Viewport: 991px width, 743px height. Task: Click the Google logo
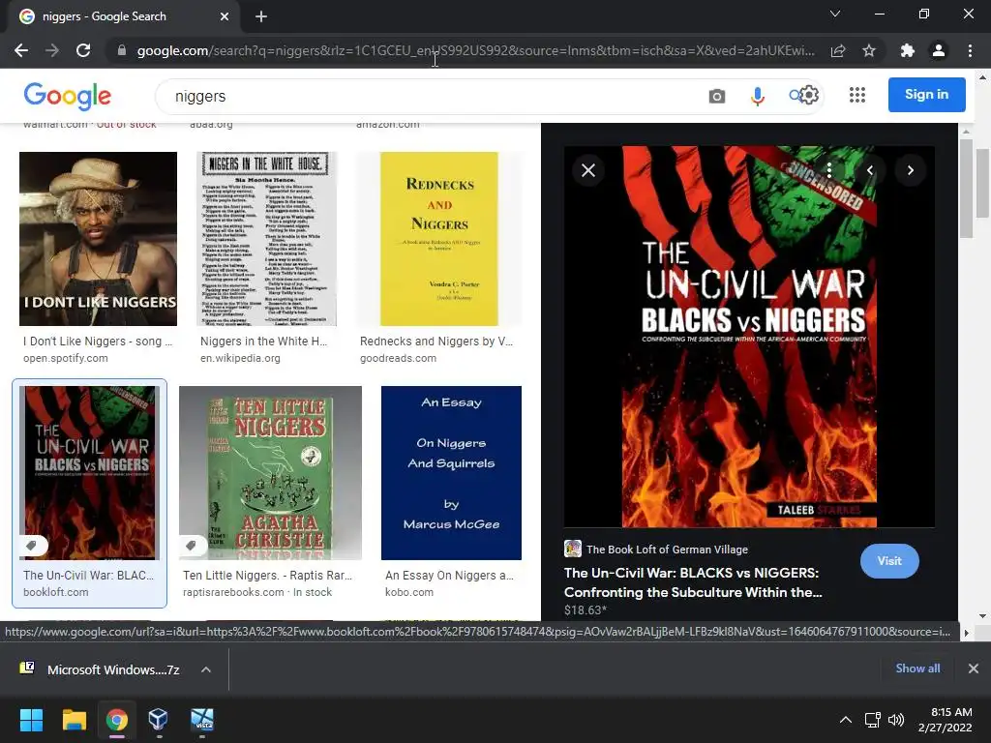pyautogui.click(x=68, y=96)
